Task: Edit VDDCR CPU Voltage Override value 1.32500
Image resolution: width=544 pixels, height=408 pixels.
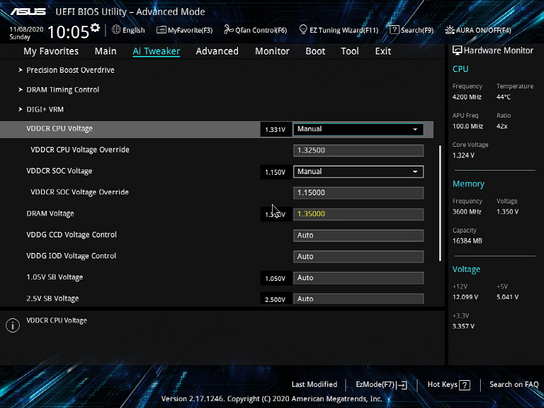Action: tap(358, 150)
